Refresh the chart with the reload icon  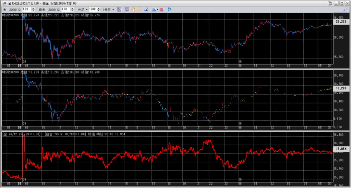point(169,10)
